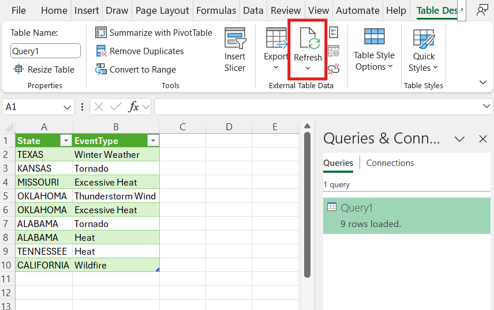
Task: Click the Unlink table icon
Action: tap(334, 69)
